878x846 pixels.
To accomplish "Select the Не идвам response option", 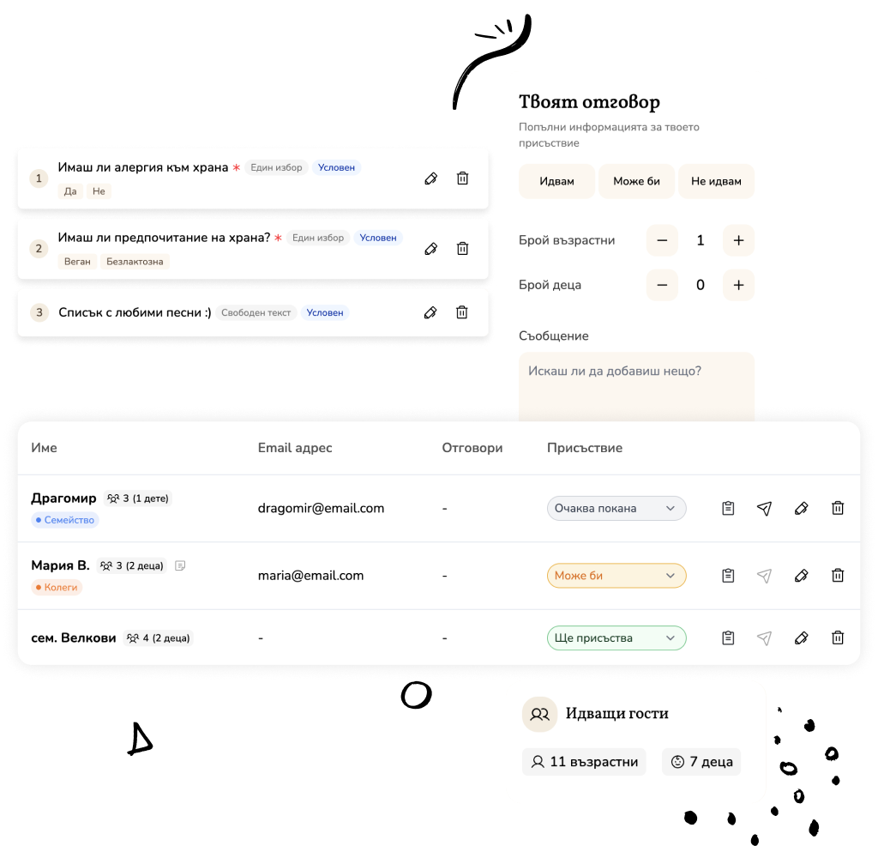I will [716, 181].
